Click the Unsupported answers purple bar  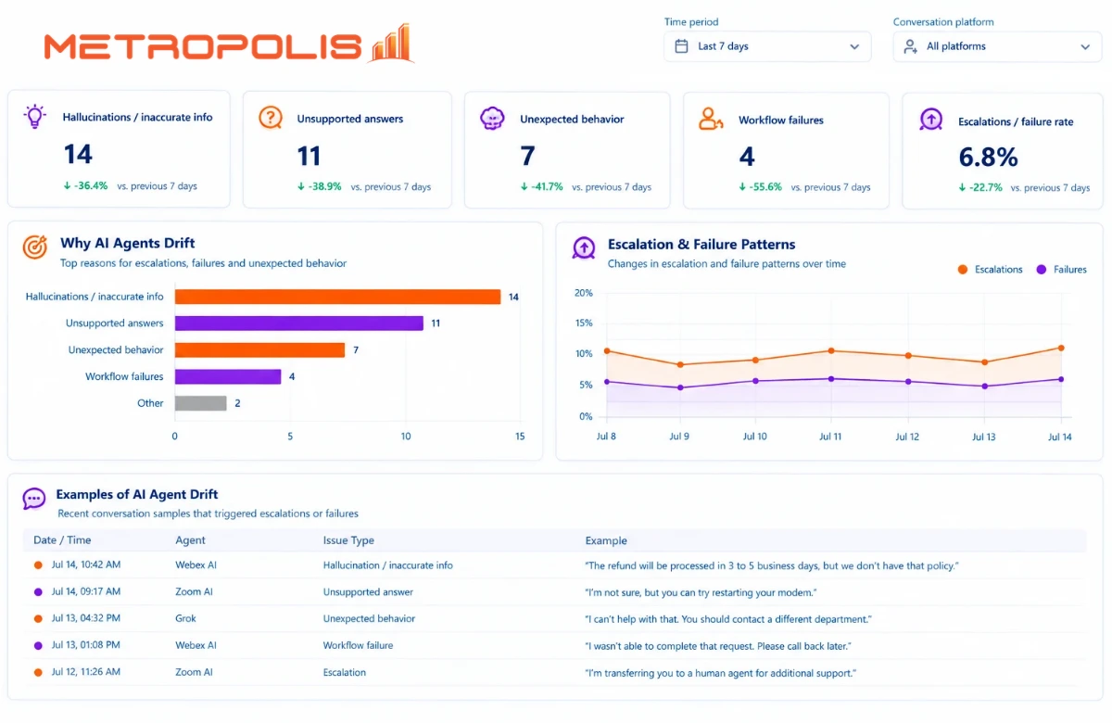[299, 323]
